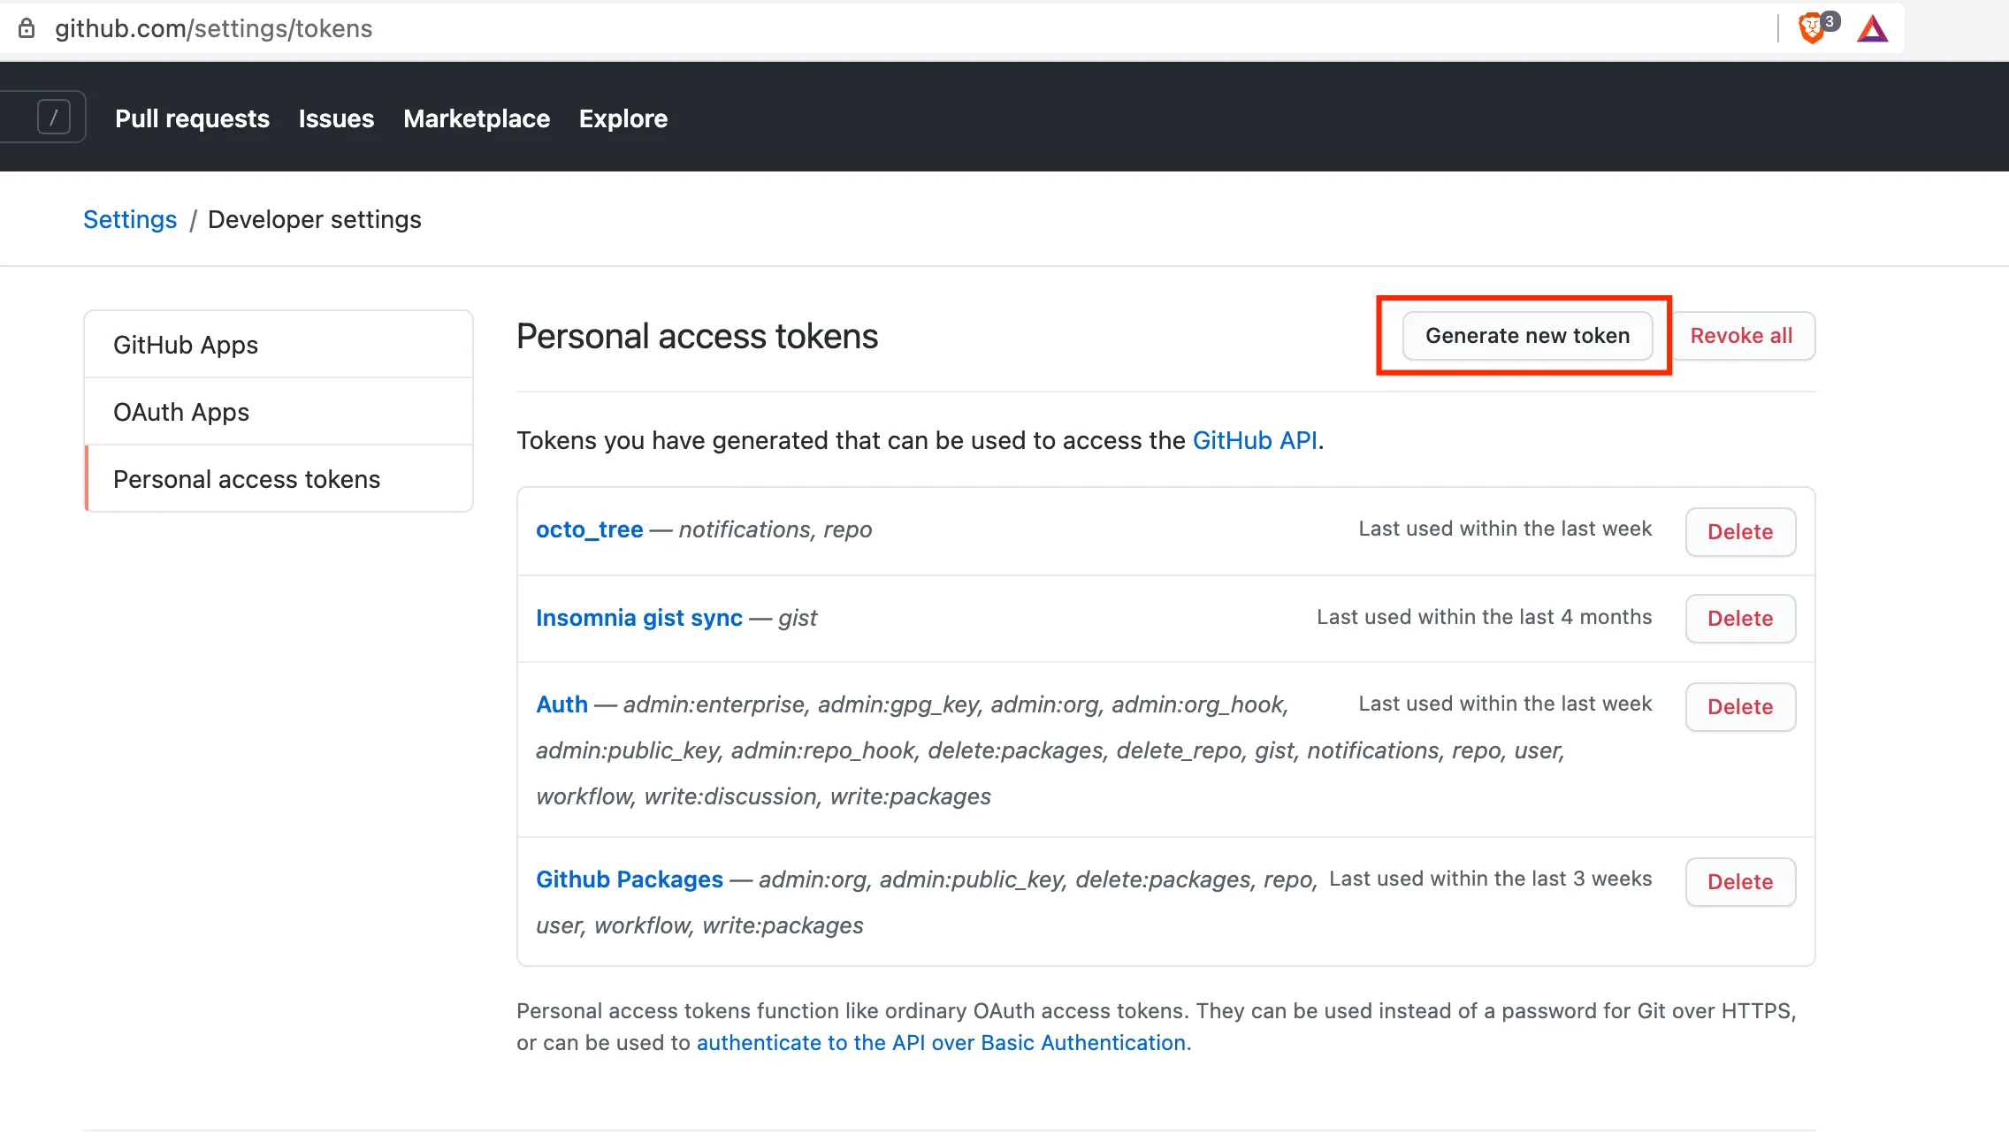The width and height of the screenshot is (2009, 1142).
Task: Click the Revoke all button
Action: point(1741,336)
